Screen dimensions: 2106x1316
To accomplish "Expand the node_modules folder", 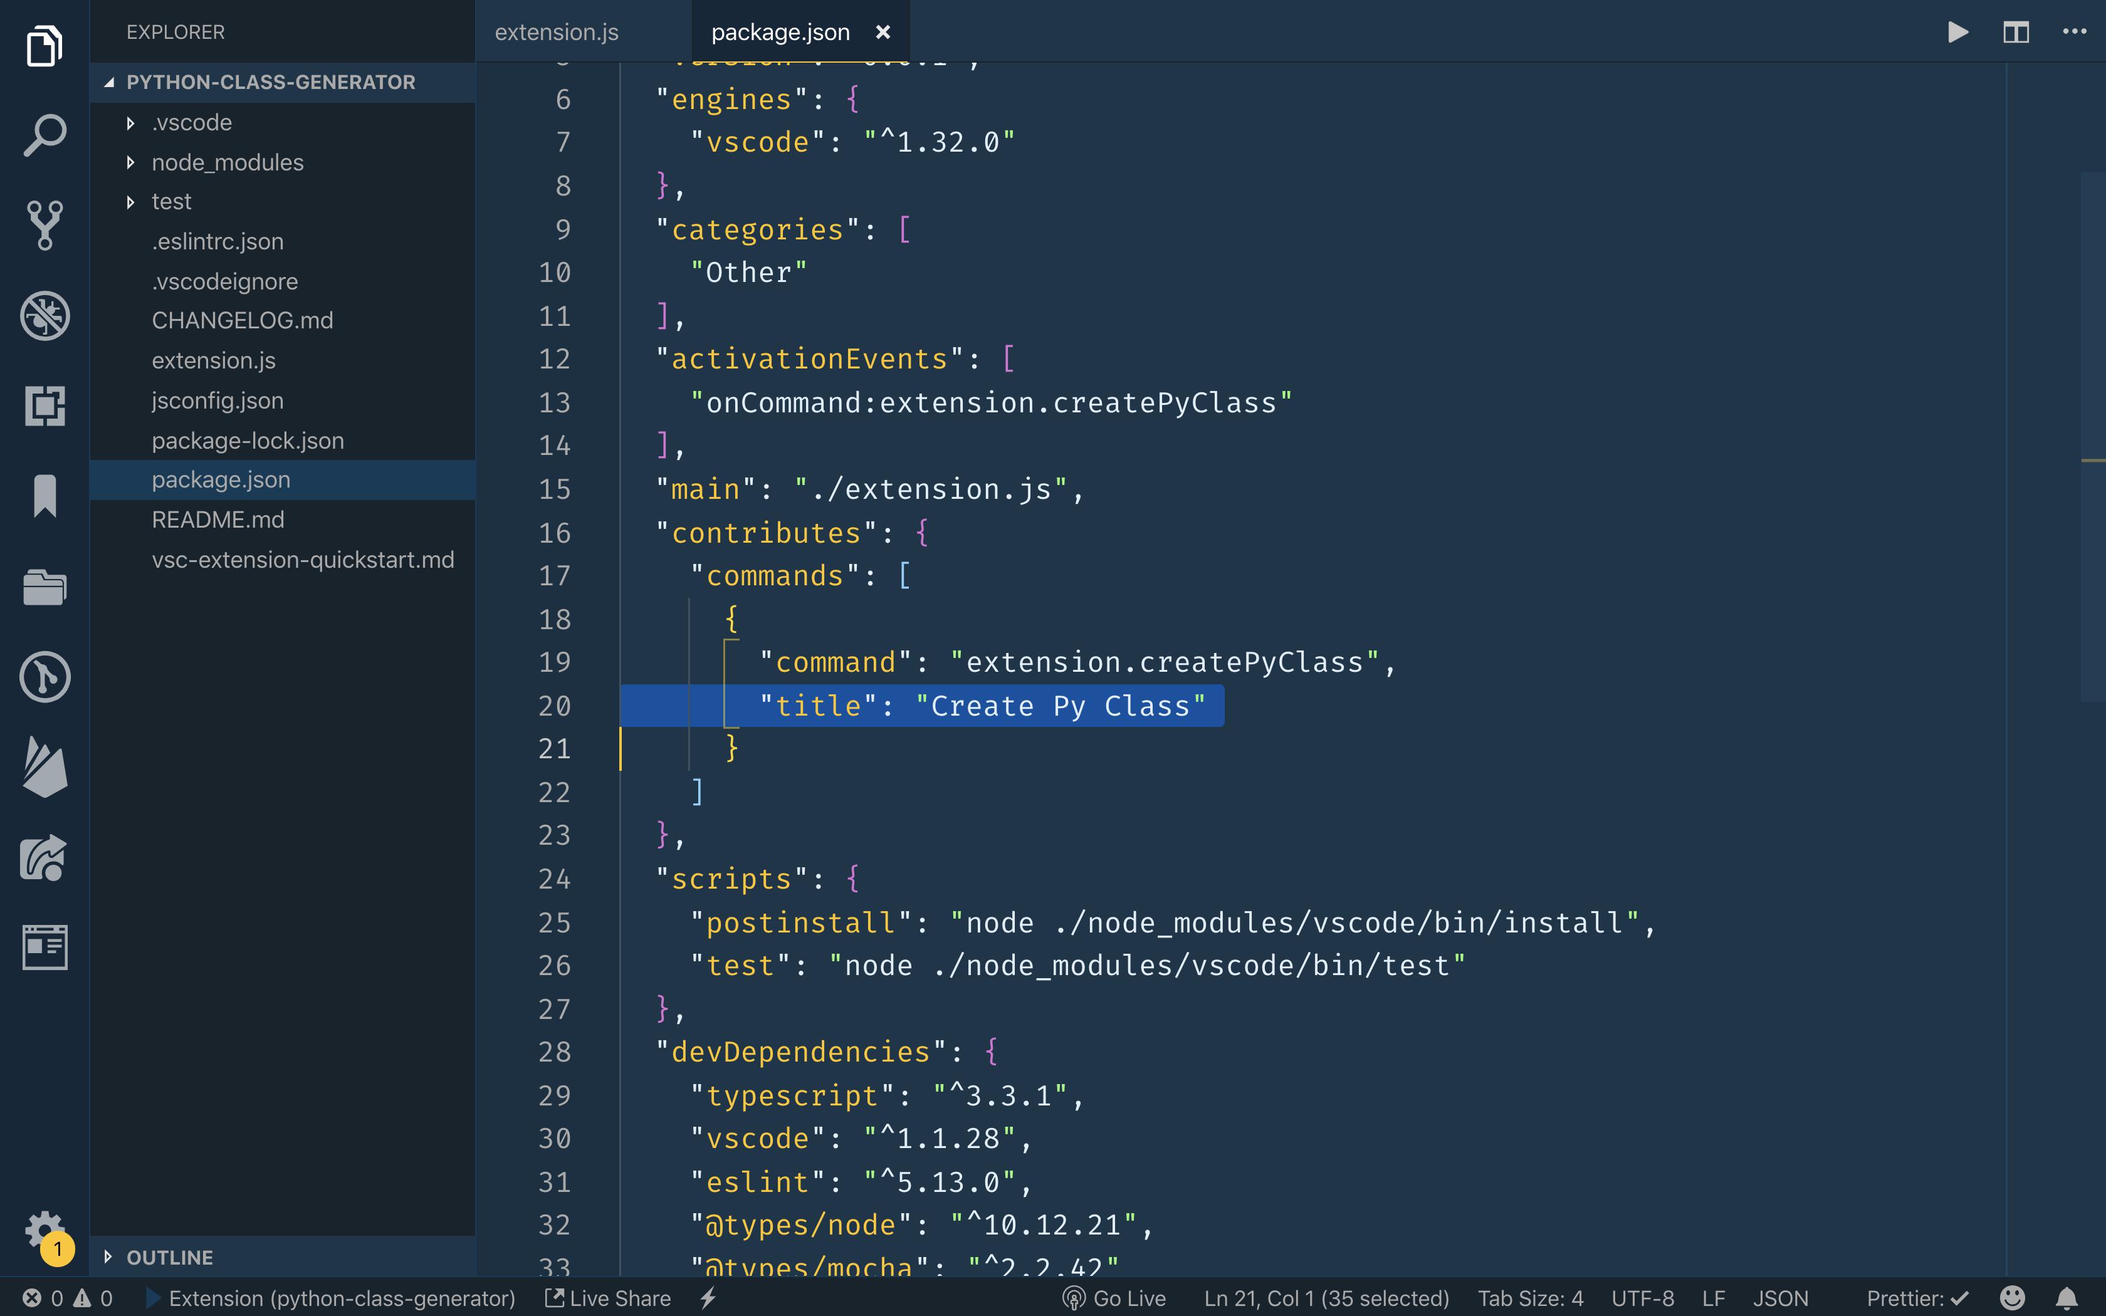I will pyautogui.click(x=226, y=163).
